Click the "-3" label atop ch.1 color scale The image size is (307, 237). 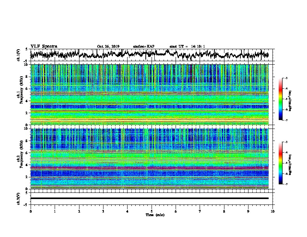(286, 78)
